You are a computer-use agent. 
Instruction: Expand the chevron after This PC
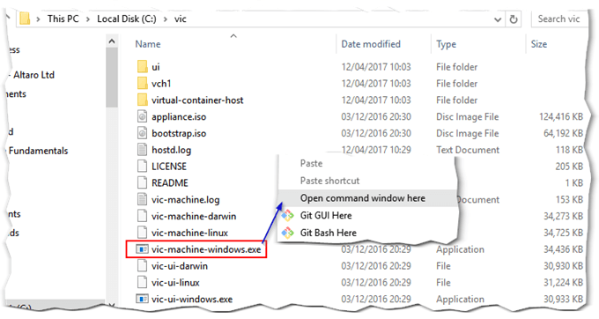tap(88, 19)
